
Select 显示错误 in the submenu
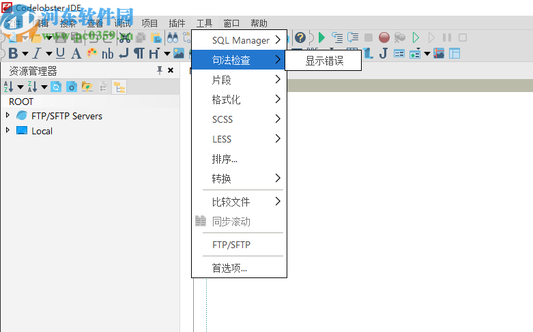coord(323,61)
